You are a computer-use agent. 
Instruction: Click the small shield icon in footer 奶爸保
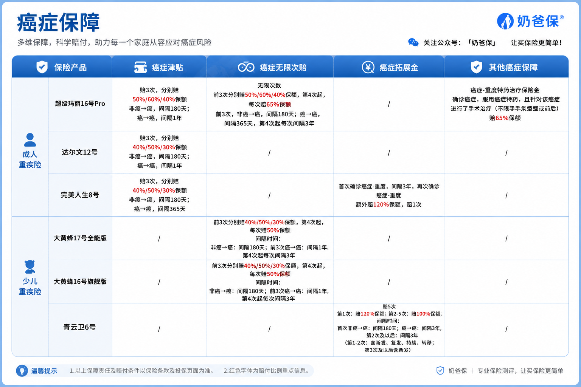[440, 371]
